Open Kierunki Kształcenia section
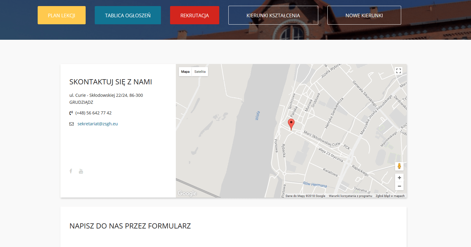Screen dimensions: 471x247 273,15
